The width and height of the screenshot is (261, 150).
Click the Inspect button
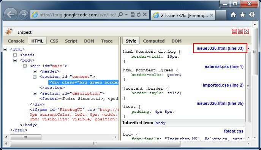(x=25, y=32)
